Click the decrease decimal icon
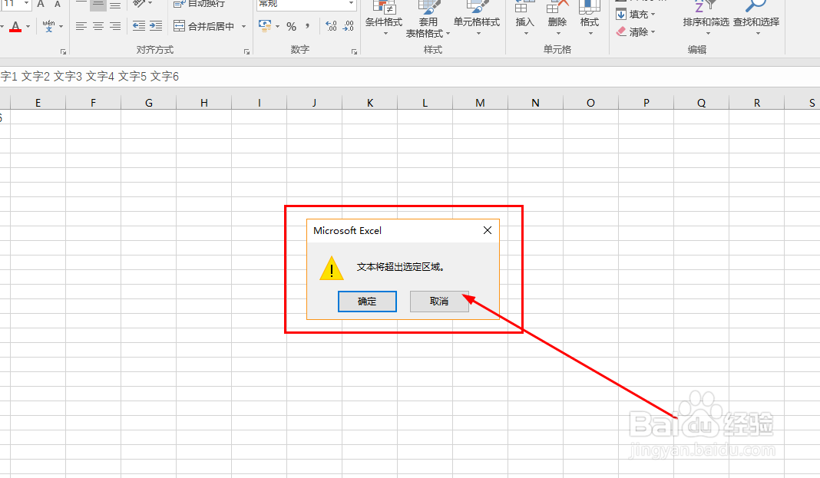The image size is (820, 478). tap(349, 26)
